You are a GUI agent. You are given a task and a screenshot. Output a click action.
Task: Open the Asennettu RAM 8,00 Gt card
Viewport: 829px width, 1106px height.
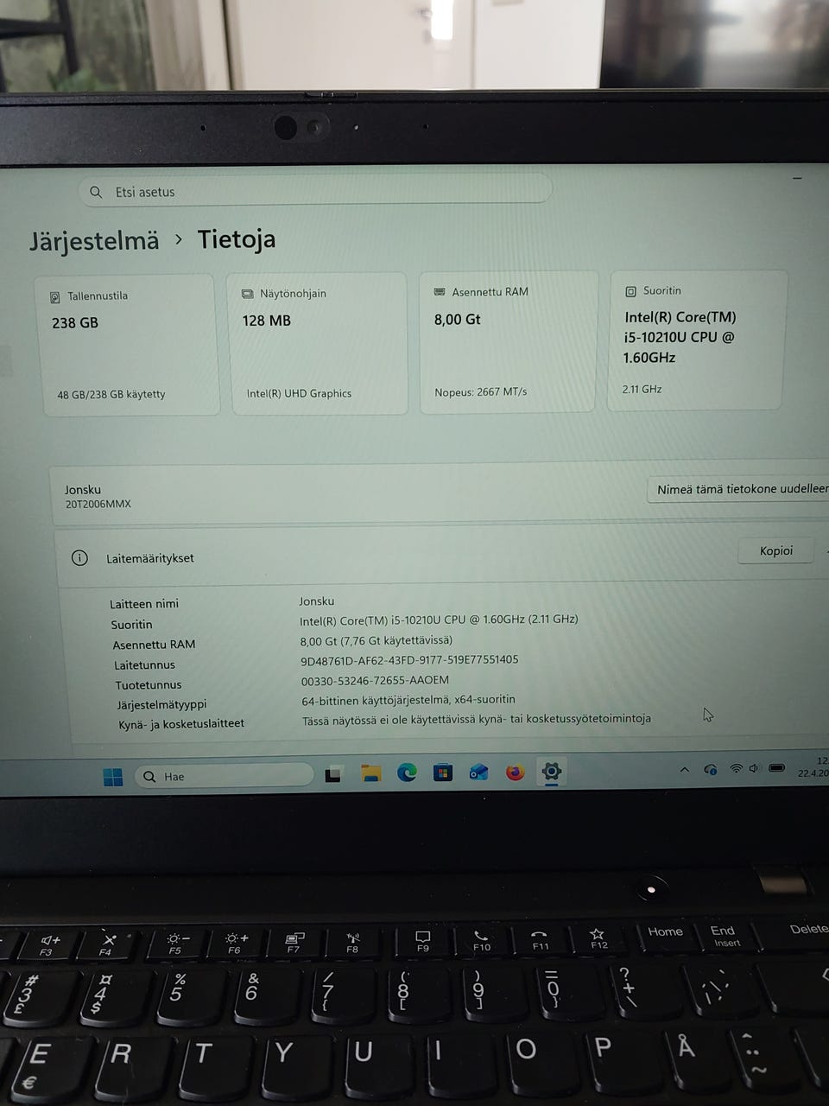tap(508, 342)
